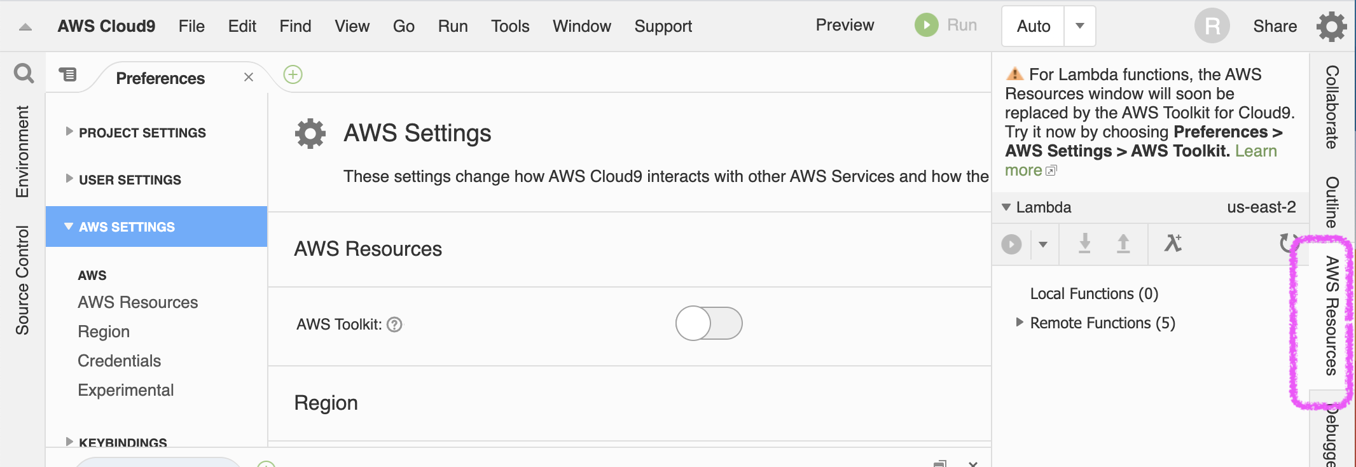Open the Window menu
Viewport: 1356px width, 467px height.
click(x=581, y=26)
